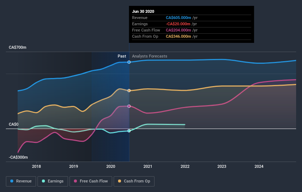Click the CA$605.000m revenue value
This screenshot has height=192, width=302.
pyautogui.click(x=178, y=18)
